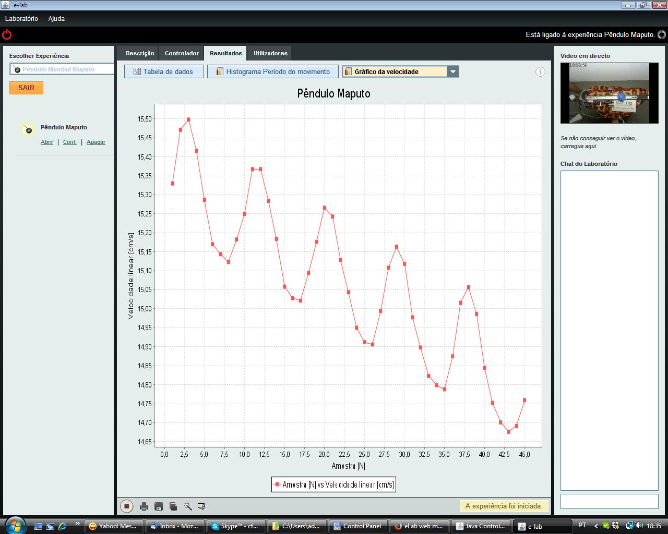Click the magic wand zoom icon
This screenshot has width=668, height=534.
point(188,506)
